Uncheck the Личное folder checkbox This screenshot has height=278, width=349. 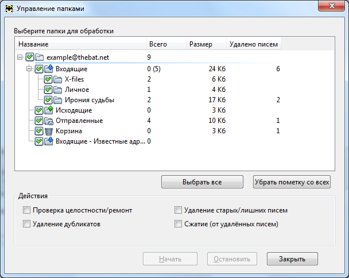48,90
